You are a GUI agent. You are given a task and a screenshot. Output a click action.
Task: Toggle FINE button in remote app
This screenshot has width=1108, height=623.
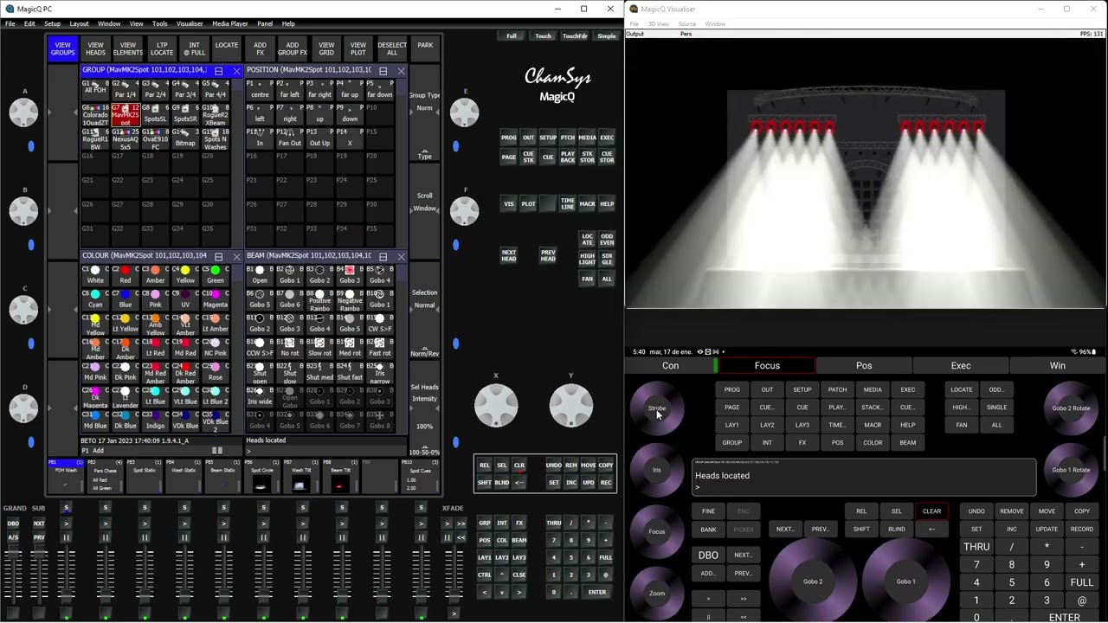[x=708, y=511]
